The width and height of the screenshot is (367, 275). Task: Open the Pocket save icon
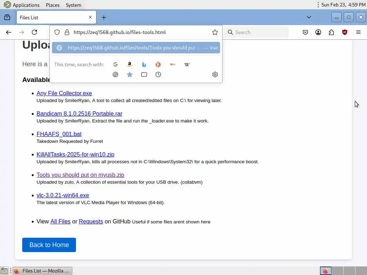click(x=305, y=32)
